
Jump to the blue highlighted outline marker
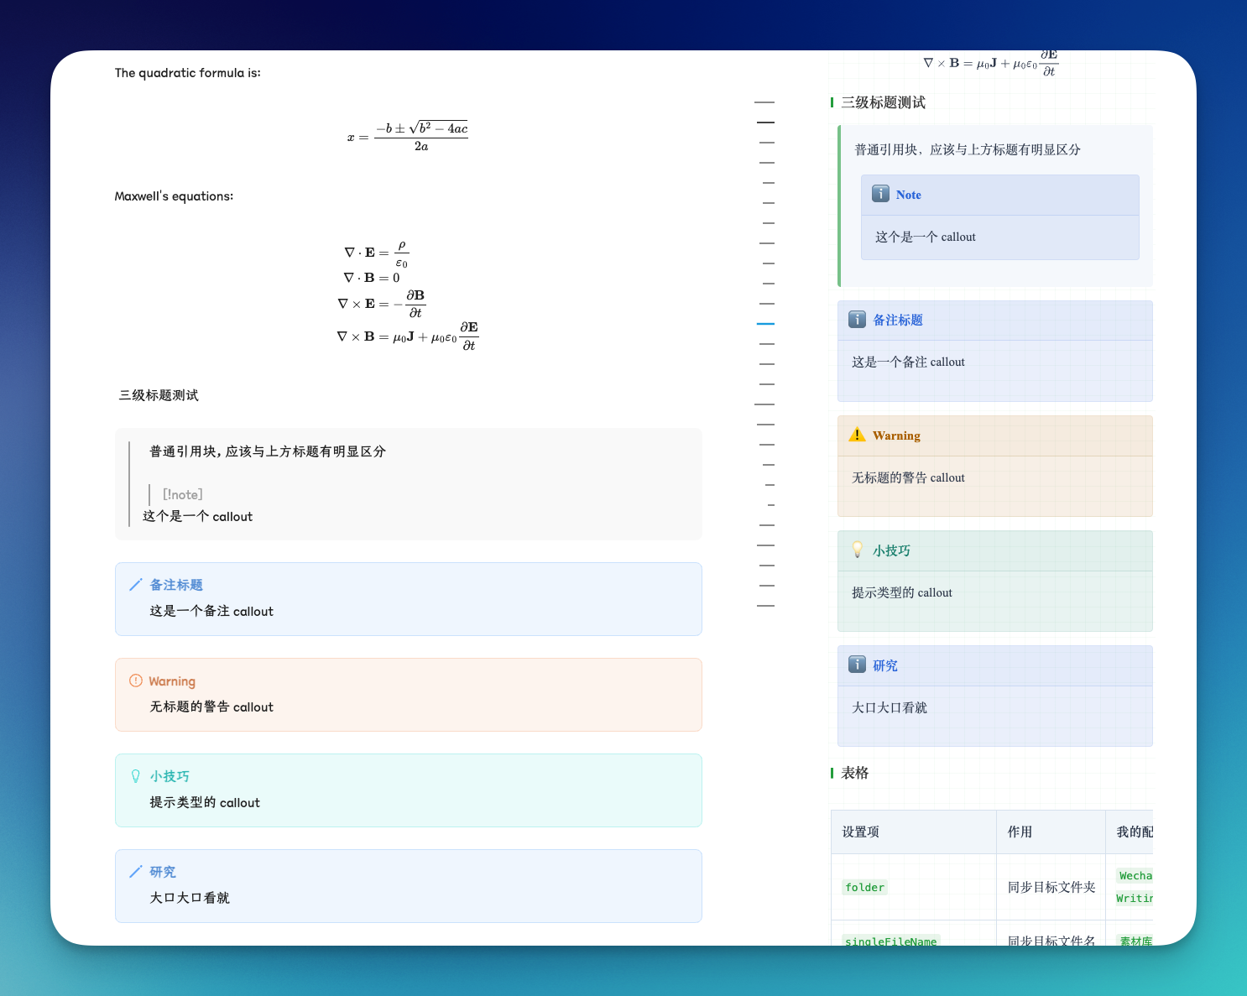coord(765,323)
